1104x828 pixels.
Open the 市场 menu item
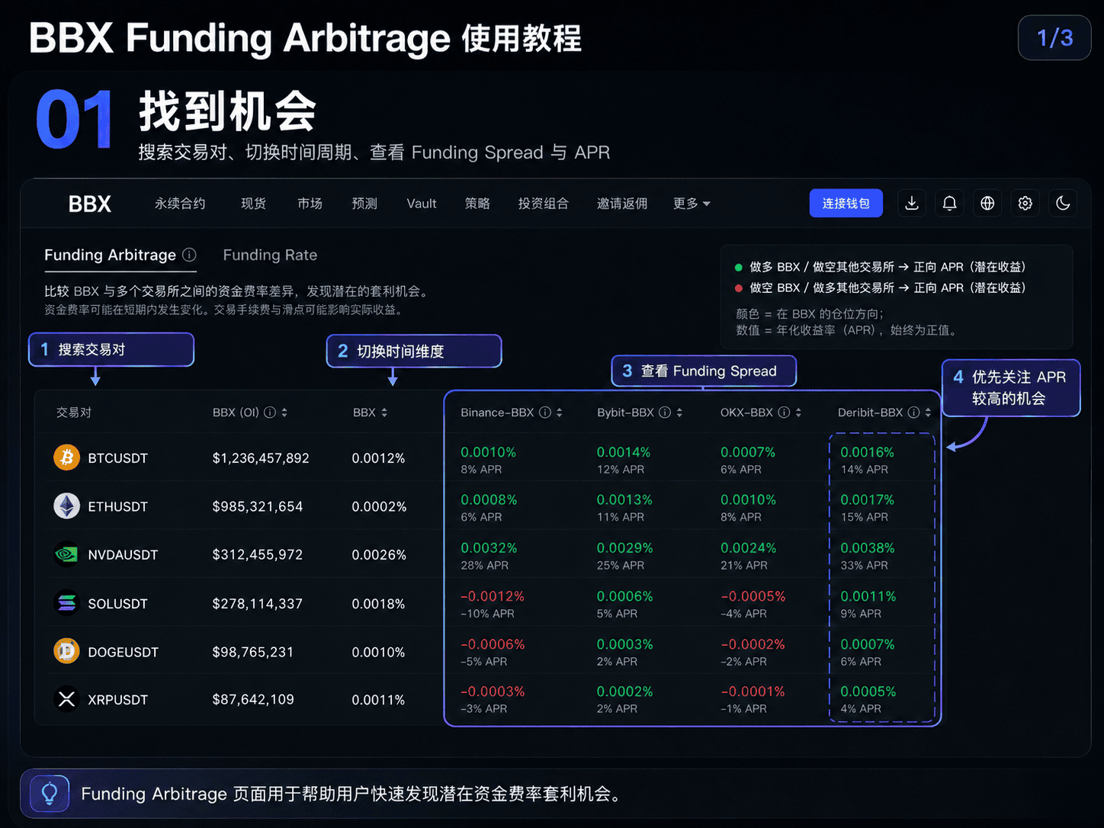click(310, 204)
